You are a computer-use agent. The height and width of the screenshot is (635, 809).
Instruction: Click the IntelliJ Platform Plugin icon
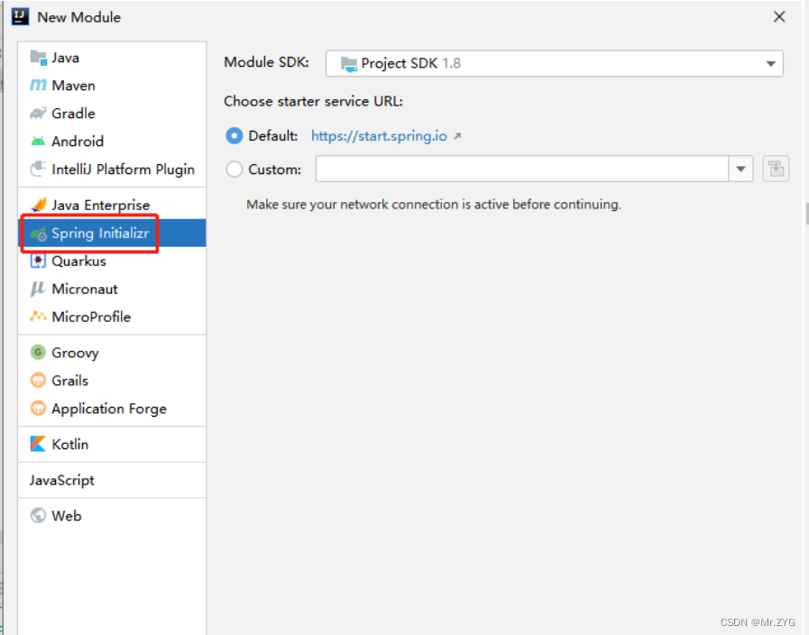[38, 169]
